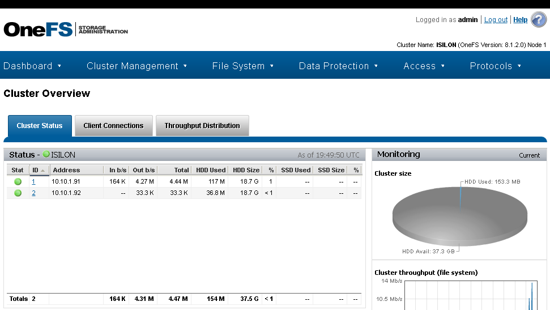Open the Data Protection menu
This screenshot has height=310, width=550.
tap(334, 66)
